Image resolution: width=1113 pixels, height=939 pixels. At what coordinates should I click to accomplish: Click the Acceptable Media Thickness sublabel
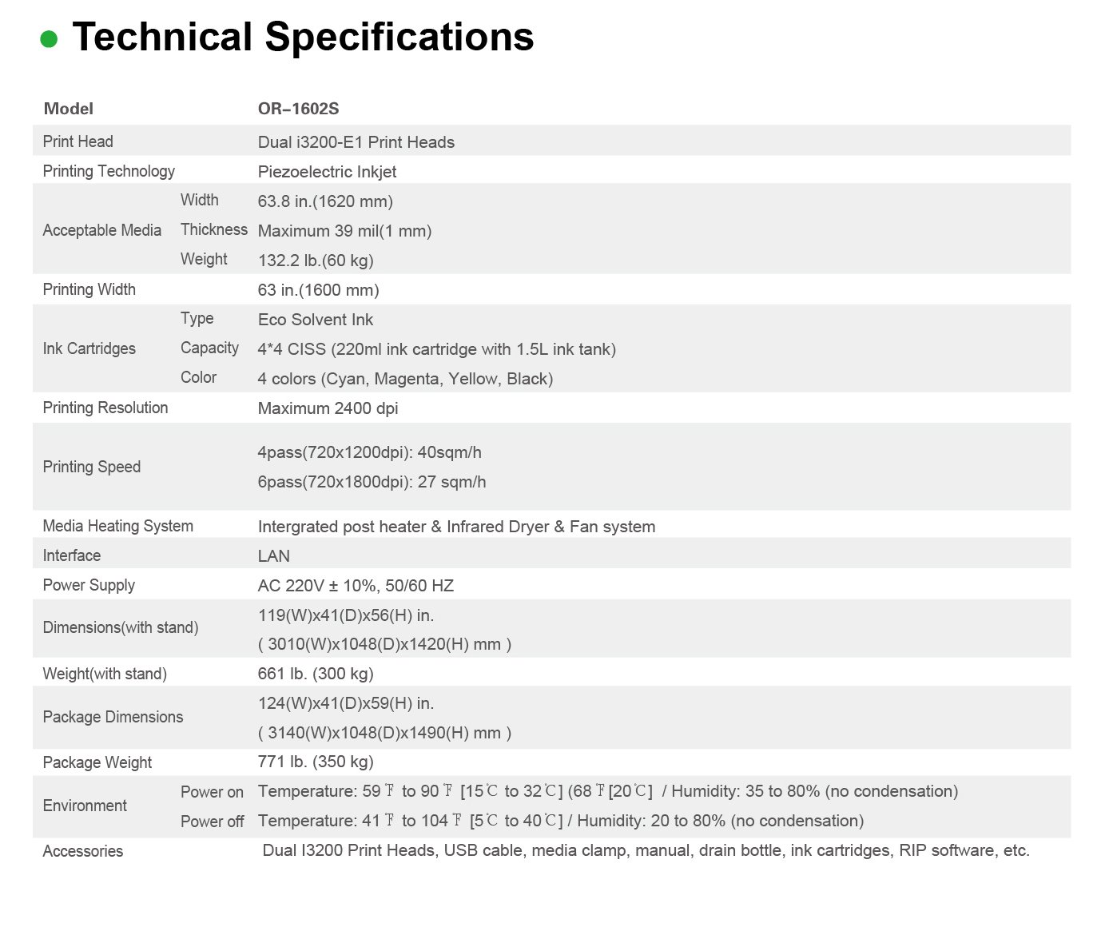(214, 229)
